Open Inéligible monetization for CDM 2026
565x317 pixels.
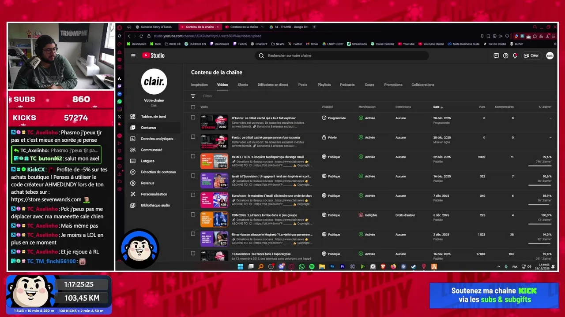368,215
